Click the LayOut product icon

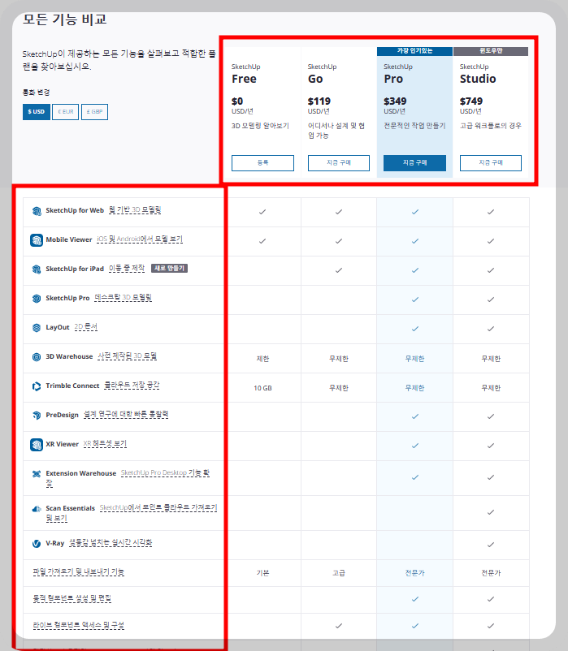37,328
